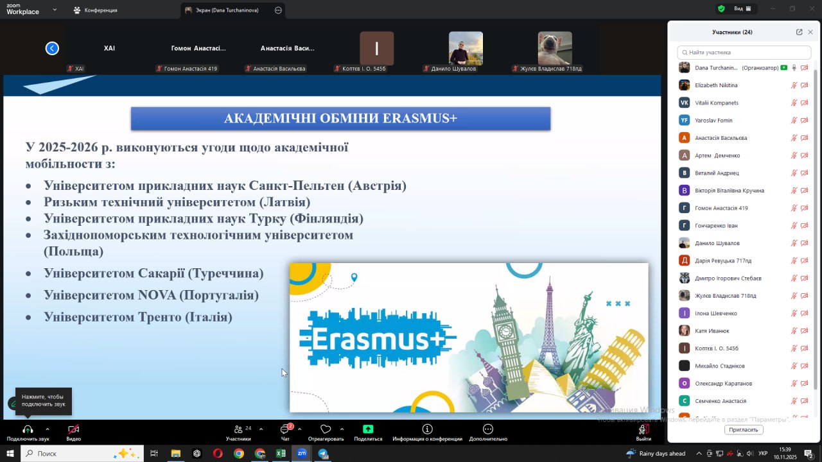This screenshot has height=462, width=822.
Task: Switch to the Конференция tab
Action: tap(100, 10)
